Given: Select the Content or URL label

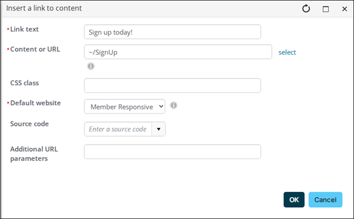Looking at the screenshot, I should [x=35, y=49].
